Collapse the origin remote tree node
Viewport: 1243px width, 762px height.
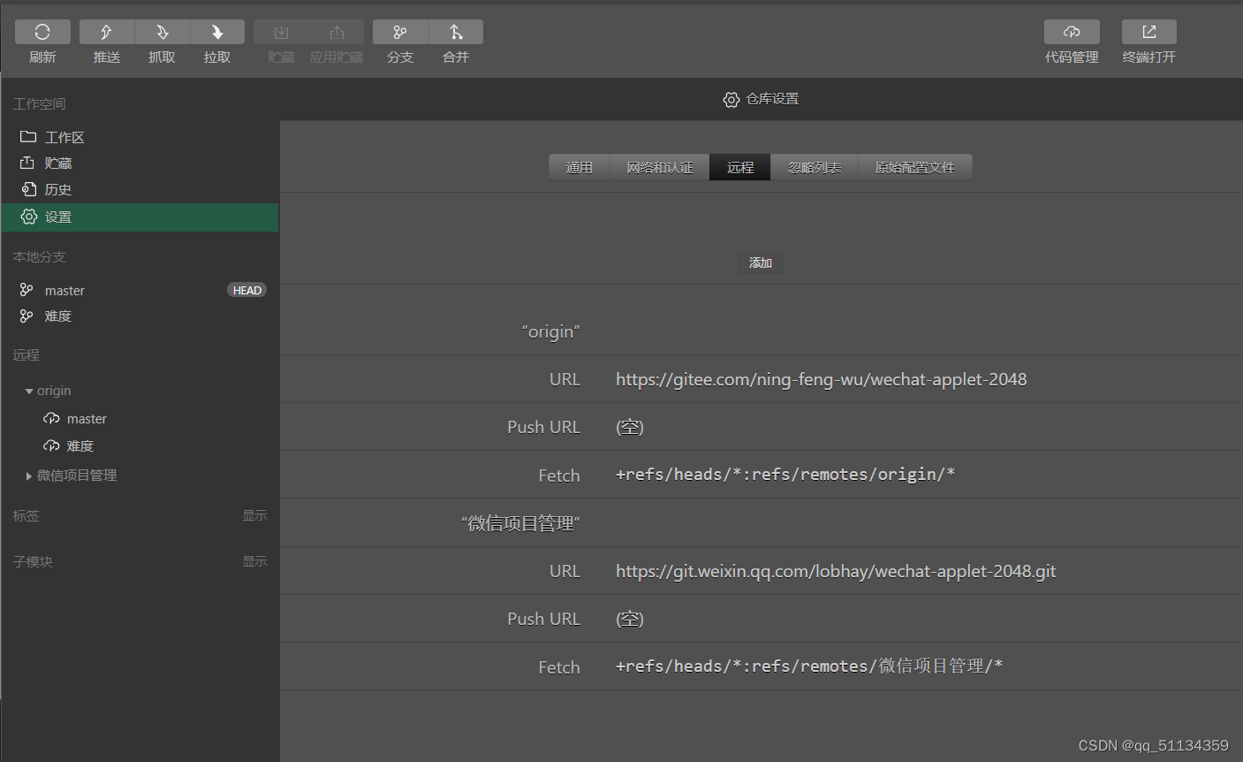click(x=29, y=391)
